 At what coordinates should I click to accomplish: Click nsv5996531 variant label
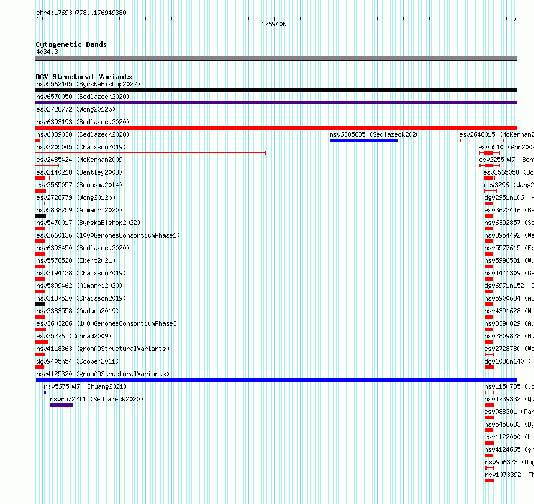(x=509, y=260)
